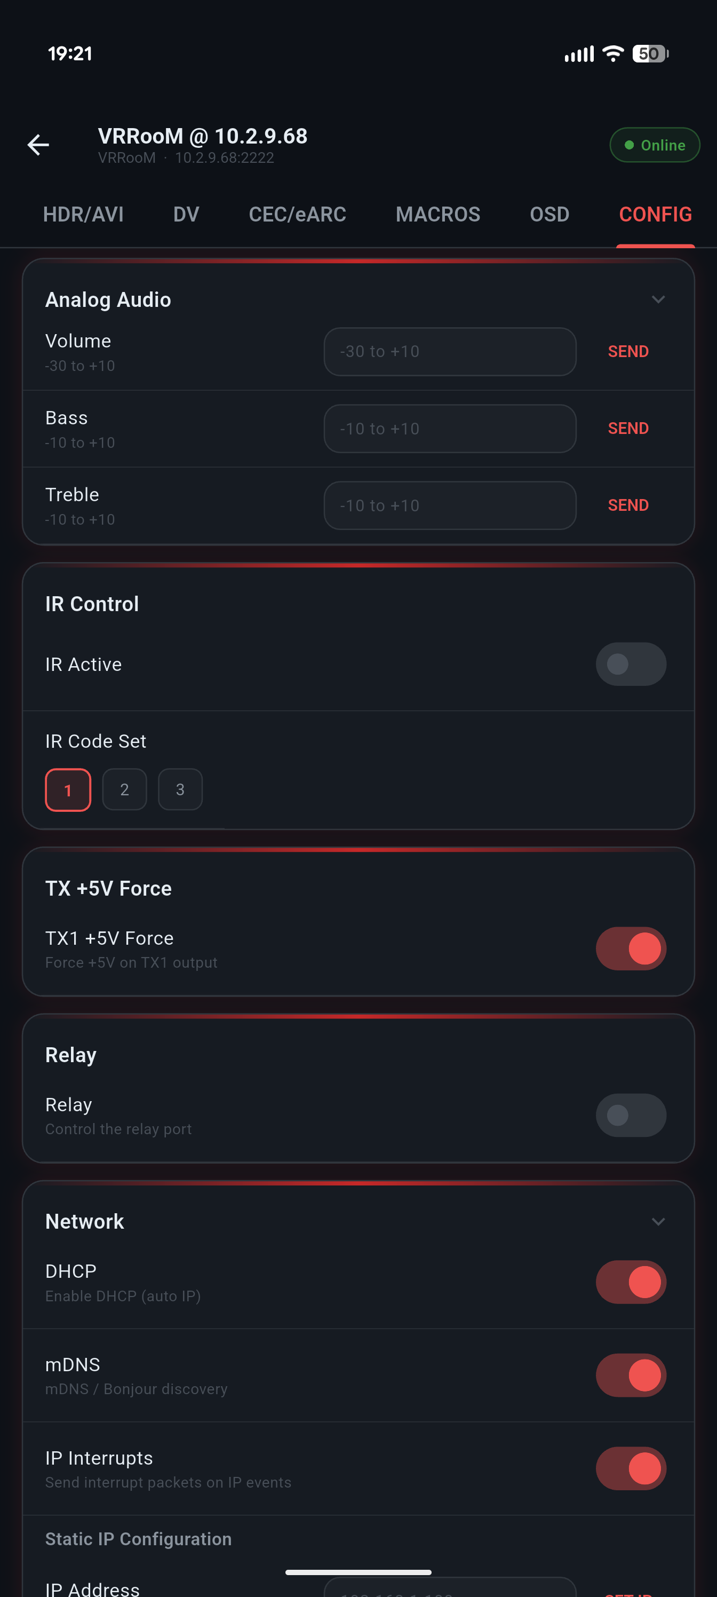Turn off mDNS discovery toggle
The width and height of the screenshot is (717, 1597).
[631, 1375]
